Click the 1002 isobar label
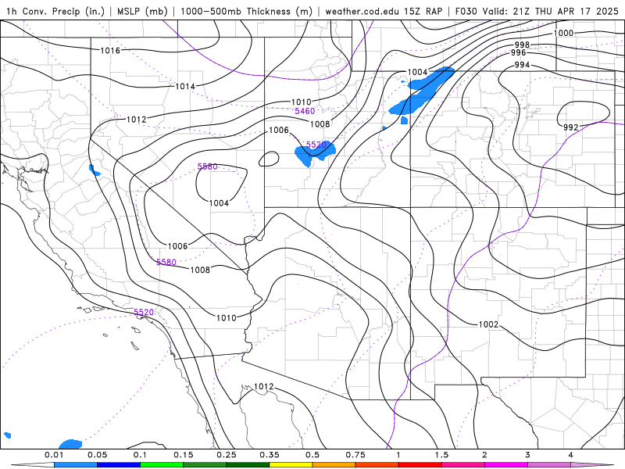625x469 pixels. pos(489,324)
